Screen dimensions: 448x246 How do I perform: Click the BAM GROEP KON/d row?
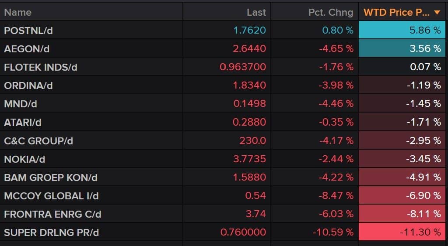point(51,178)
